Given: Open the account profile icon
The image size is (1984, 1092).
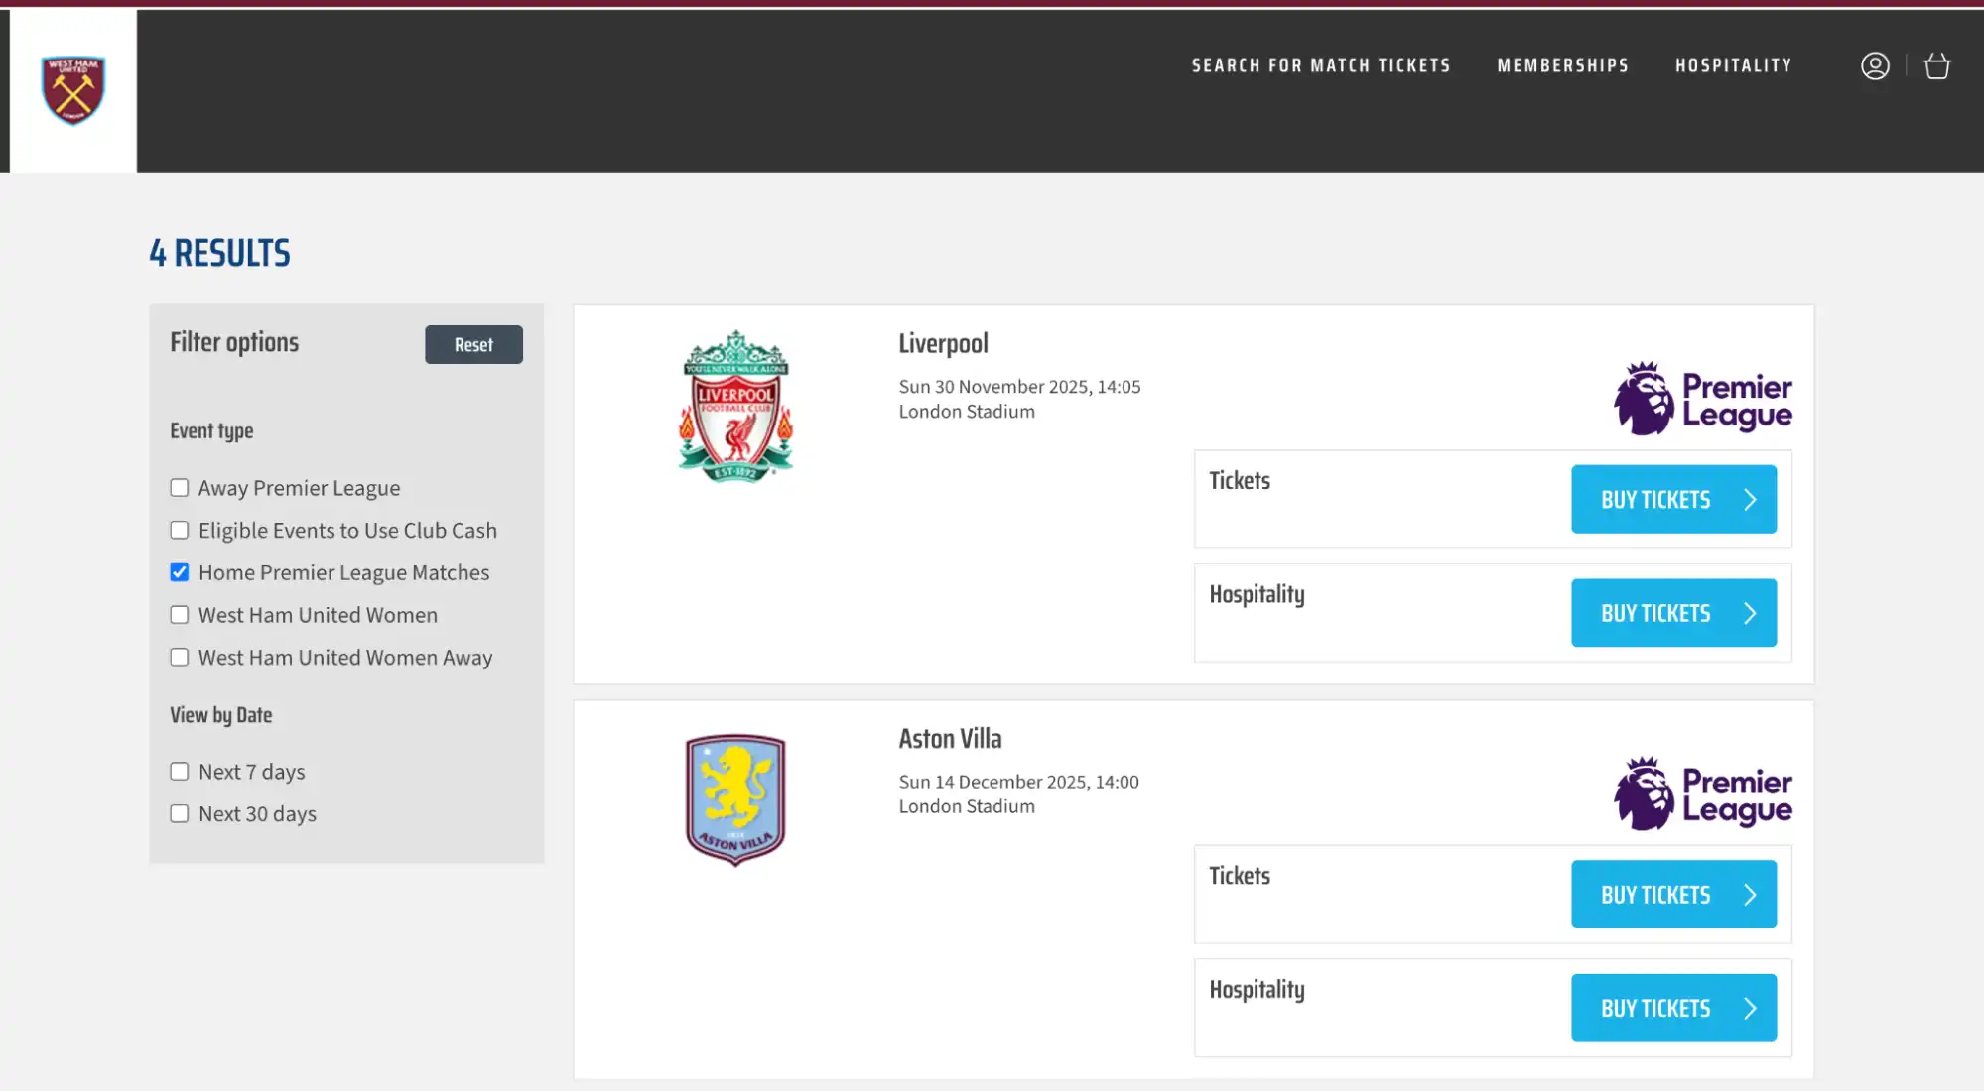Looking at the screenshot, I should coord(1875,65).
